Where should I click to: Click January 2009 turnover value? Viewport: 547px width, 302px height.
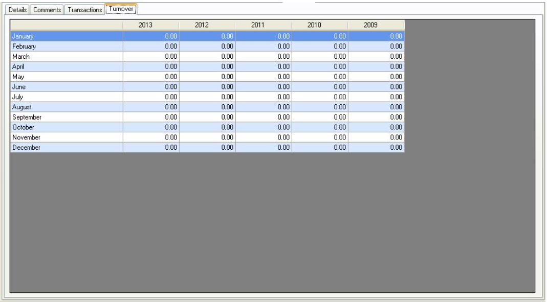(x=377, y=36)
